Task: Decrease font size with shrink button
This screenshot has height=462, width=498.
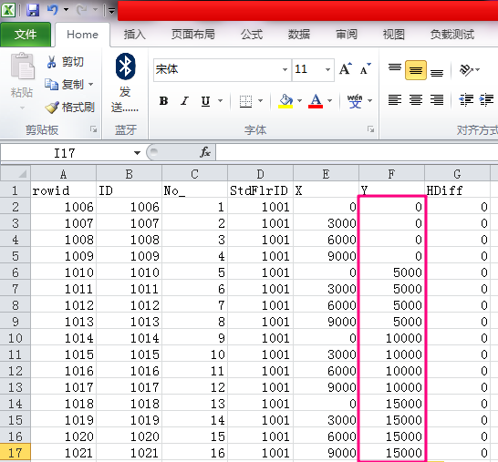Action: click(365, 69)
